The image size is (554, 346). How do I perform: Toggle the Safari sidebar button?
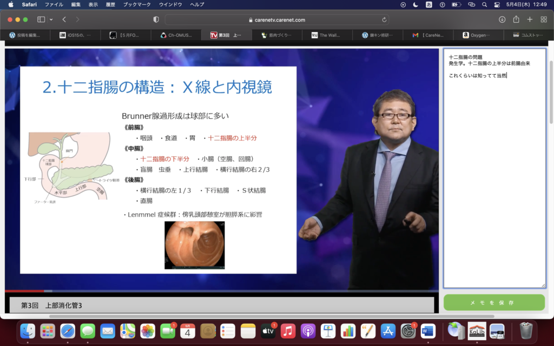[x=41, y=19]
